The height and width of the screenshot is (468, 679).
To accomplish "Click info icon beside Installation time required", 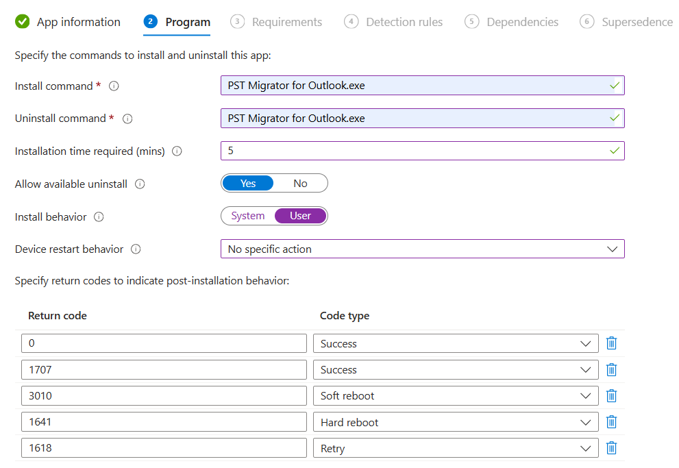I will tap(177, 151).
